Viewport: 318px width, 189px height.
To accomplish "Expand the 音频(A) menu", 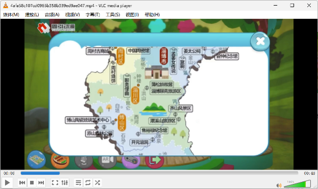I will click(52, 15).
